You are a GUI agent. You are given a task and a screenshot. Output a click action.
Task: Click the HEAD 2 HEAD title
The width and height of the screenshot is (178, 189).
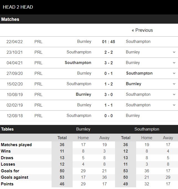coord(18,7)
